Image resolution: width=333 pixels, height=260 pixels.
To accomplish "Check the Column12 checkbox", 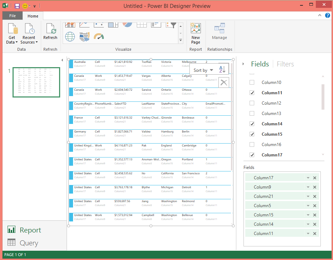I will [252, 103].
